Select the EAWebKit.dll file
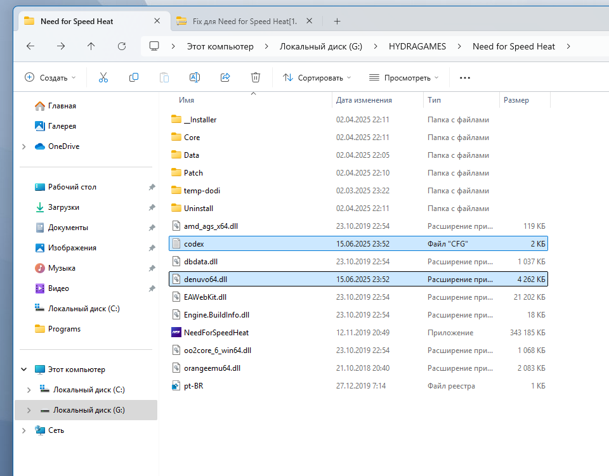Screen dimensions: 609x476 point(358,297)
